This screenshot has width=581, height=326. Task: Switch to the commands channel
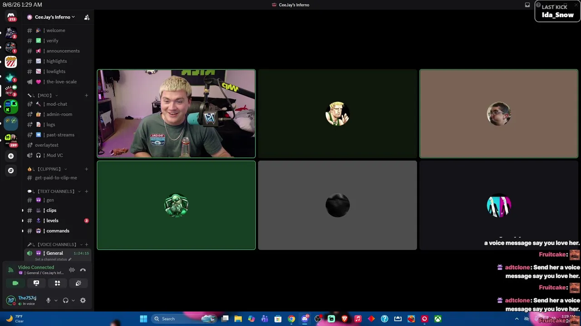point(58,231)
